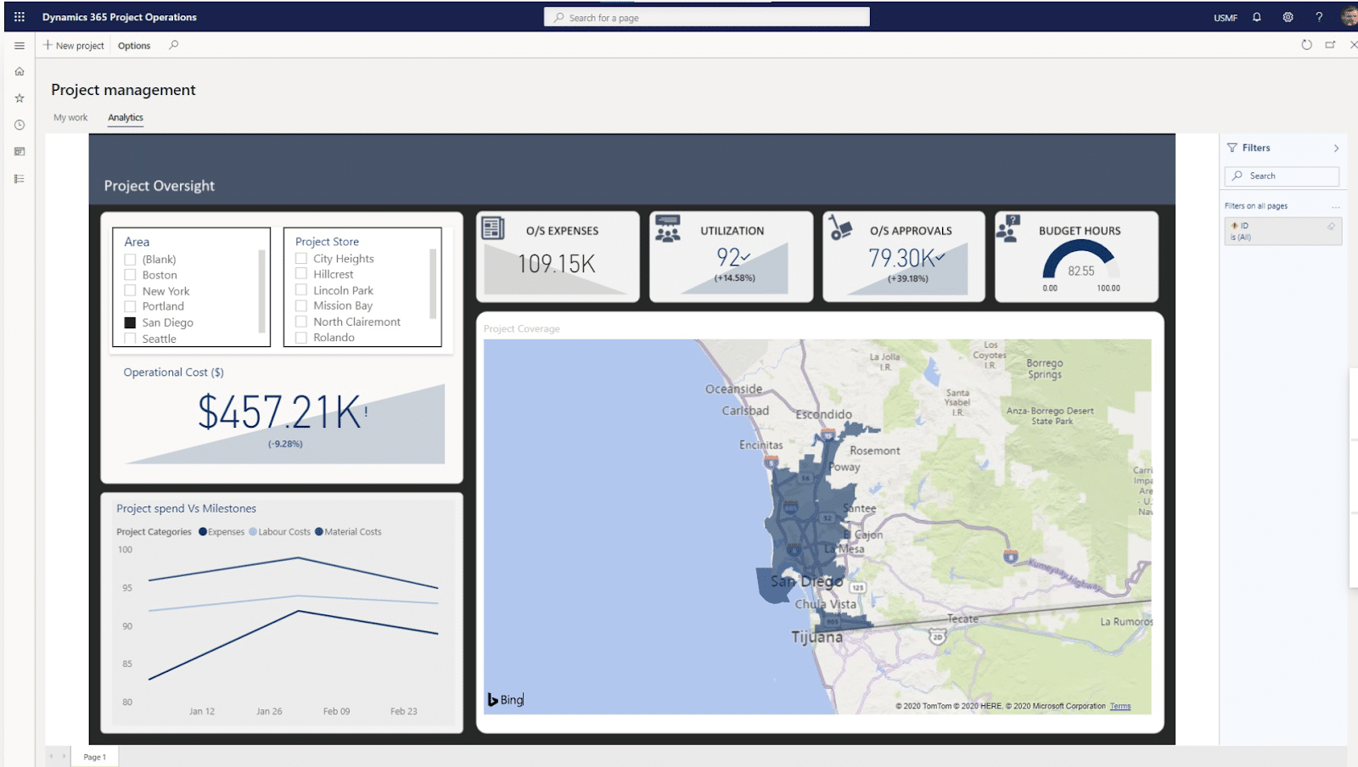Viewport: 1358px width, 767px height.
Task: Click the O/S Expenses card icon
Action: click(x=493, y=228)
